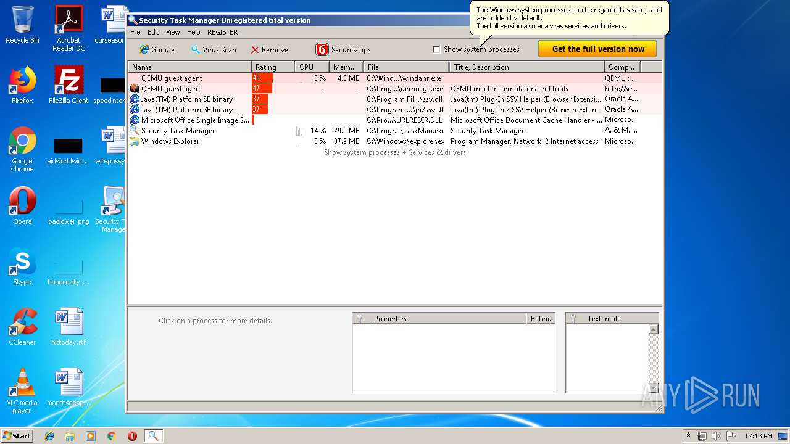The image size is (790, 444).
Task: Open Google Chrome desktop shortcut
Action: point(22,149)
